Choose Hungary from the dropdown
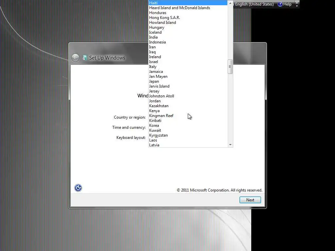 point(188,27)
